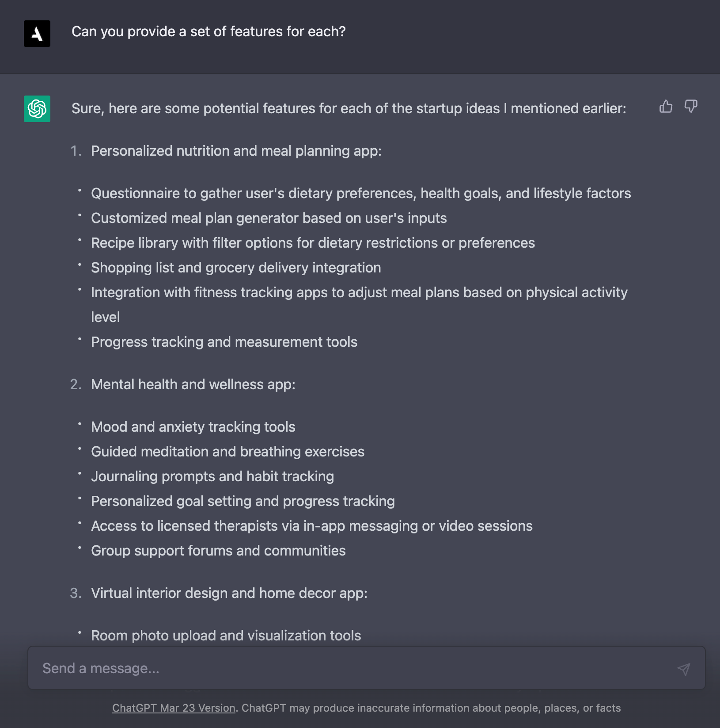Click the user prompt "Can you provide a set of features"
Image resolution: width=720 pixels, height=728 pixels.
pos(208,32)
